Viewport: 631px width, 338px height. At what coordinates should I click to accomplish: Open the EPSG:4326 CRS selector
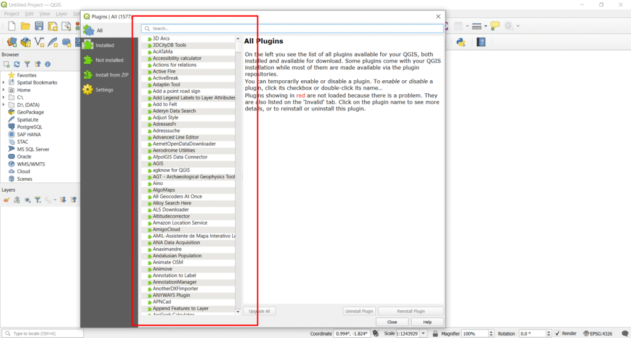pos(598,334)
